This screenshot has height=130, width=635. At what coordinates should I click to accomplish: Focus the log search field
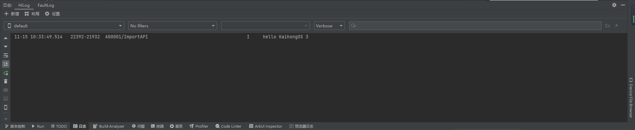coord(475,26)
